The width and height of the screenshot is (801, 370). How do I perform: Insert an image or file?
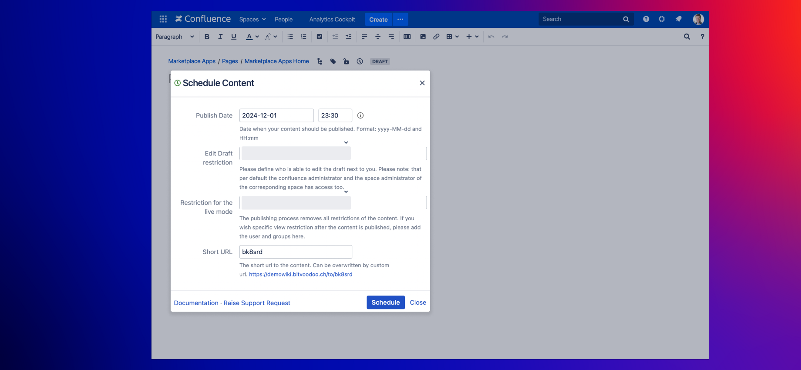click(423, 37)
